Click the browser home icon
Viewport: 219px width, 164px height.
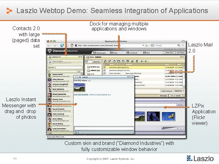tap(72, 45)
